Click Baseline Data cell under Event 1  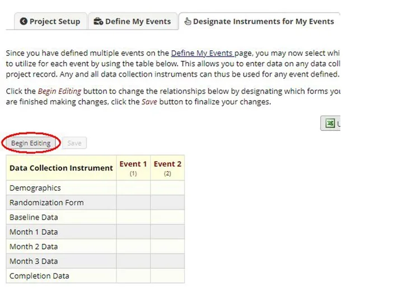133,217
